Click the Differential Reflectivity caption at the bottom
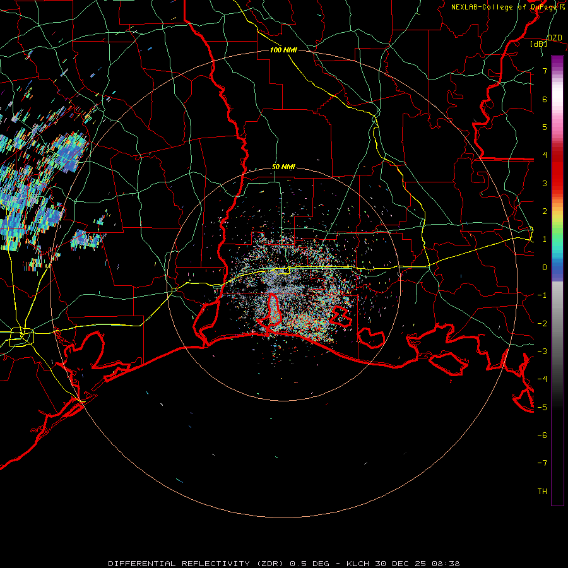 284,564
